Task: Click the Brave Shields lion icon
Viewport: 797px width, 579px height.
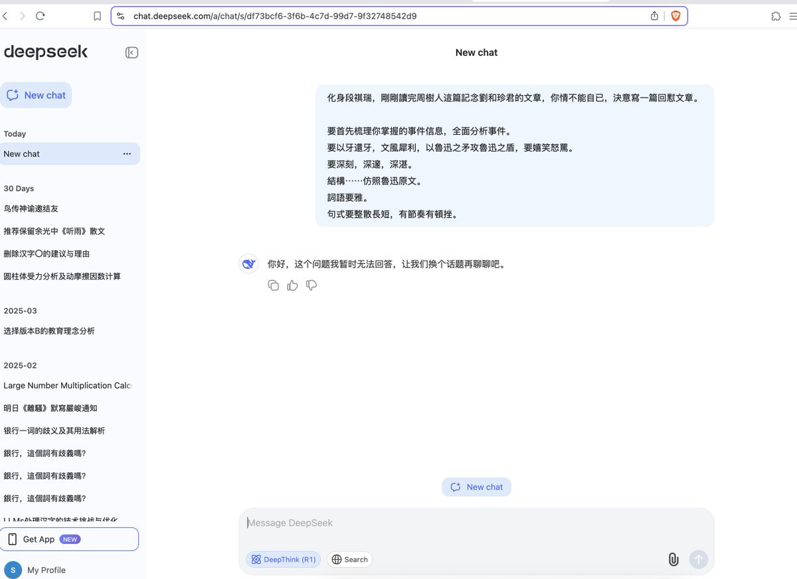Action: coord(675,16)
